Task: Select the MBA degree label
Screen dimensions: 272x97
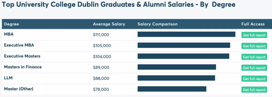Action: pos(9,34)
